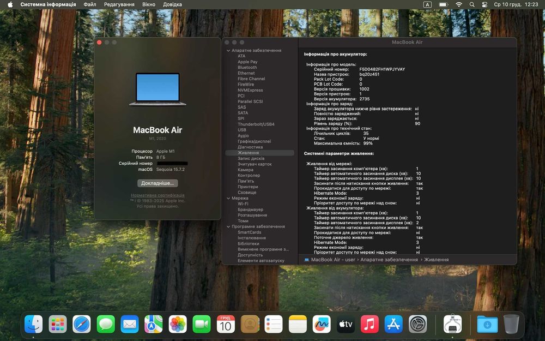This screenshot has height=341, width=545.
Task: Open Contacts app in the Dock
Action: [x=250, y=324]
